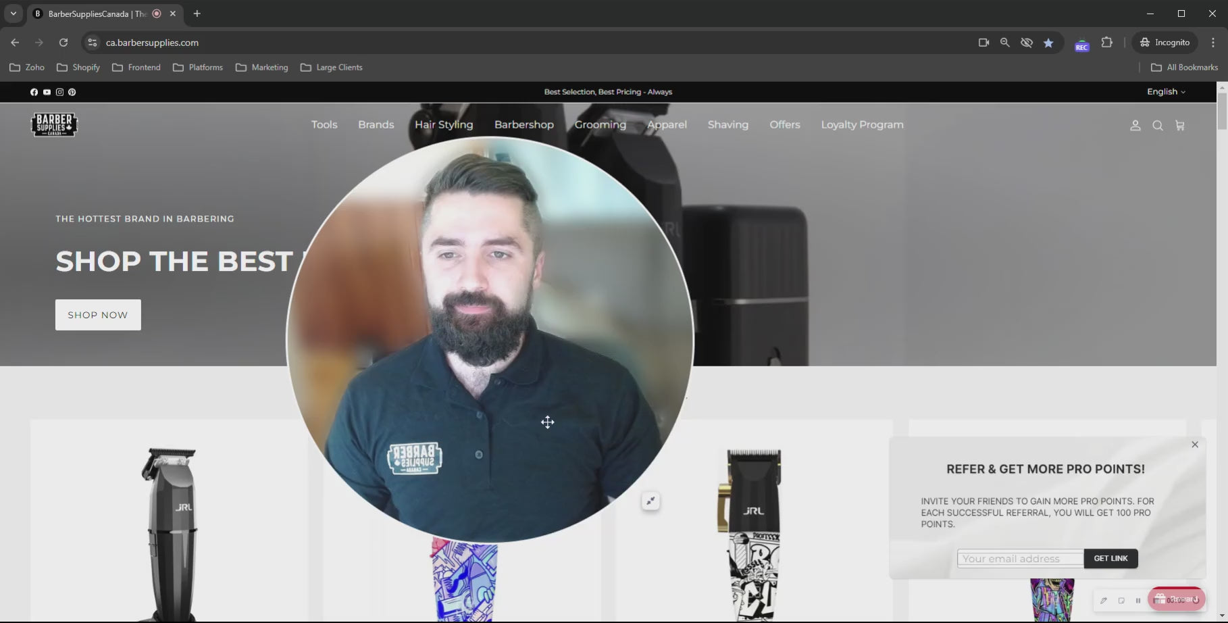
Task: Open the Instagram social icon
Action: [59, 92]
